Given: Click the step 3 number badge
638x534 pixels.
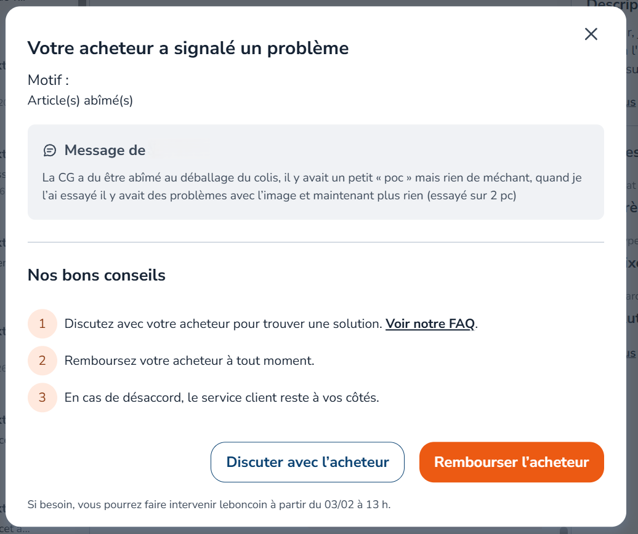Looking at the screenshot, I should [x=42, y=397].
